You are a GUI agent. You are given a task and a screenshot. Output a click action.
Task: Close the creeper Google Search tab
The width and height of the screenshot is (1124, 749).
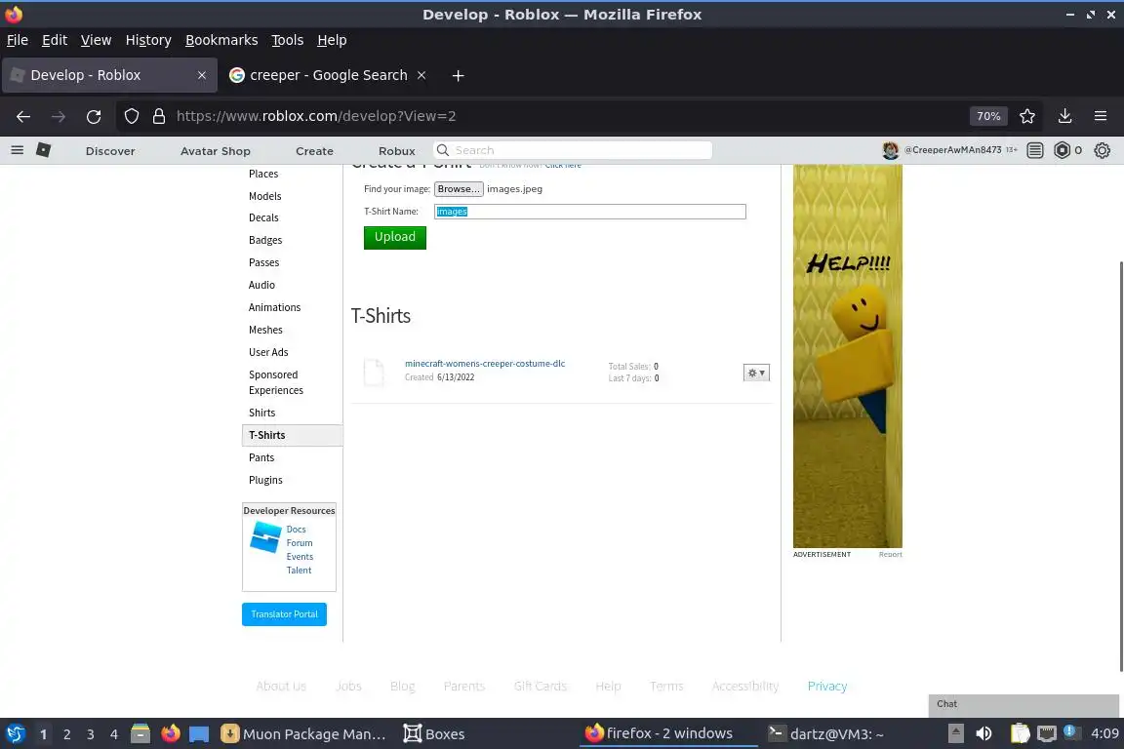pos(421,75)
